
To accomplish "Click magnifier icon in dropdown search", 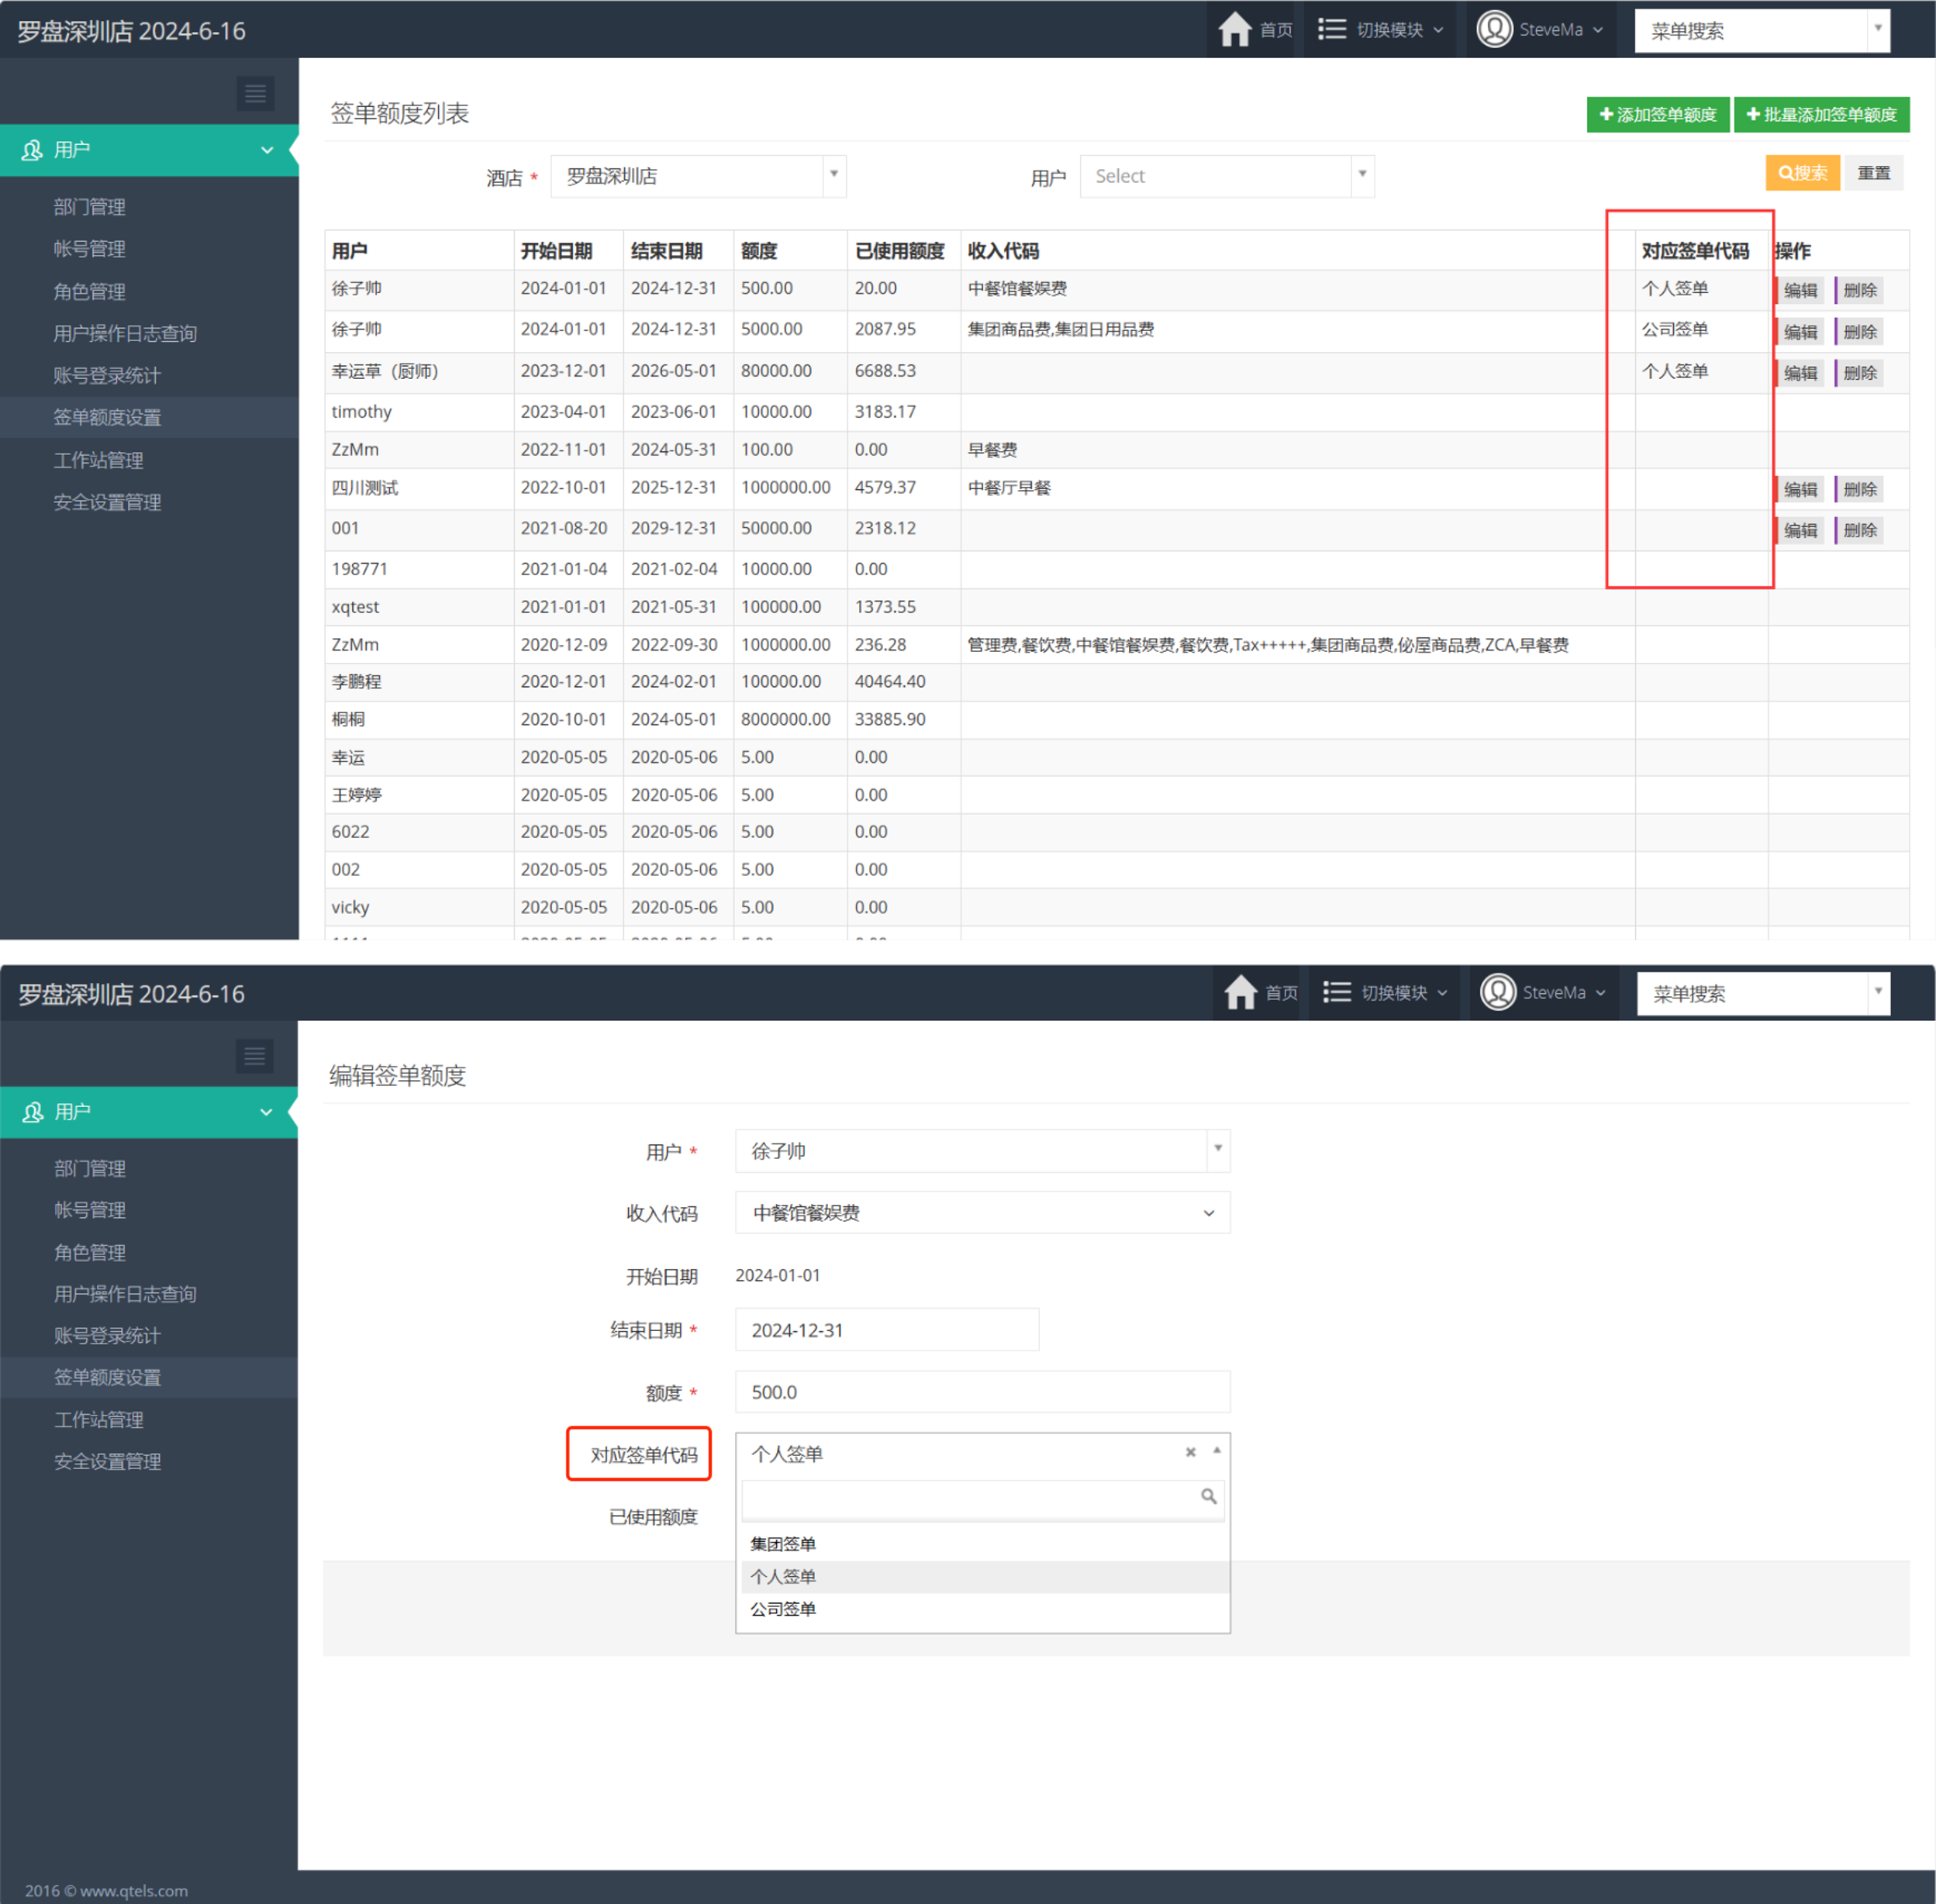I will [x=1209, y=1497].
